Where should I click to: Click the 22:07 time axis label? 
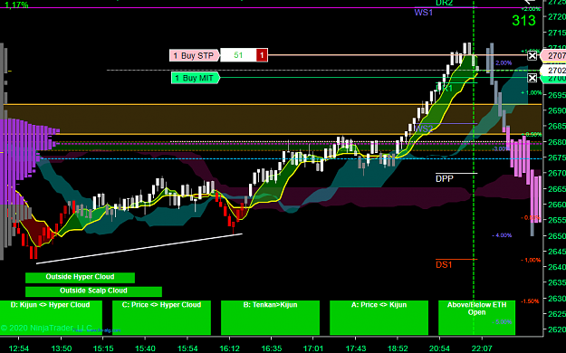pos(482,348)
